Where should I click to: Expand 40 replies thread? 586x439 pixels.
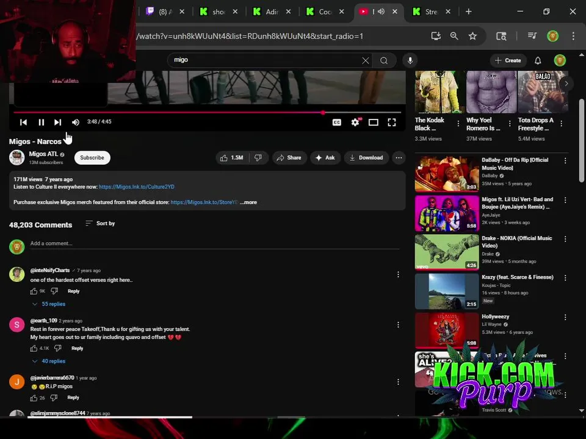[x=49, y=361]
